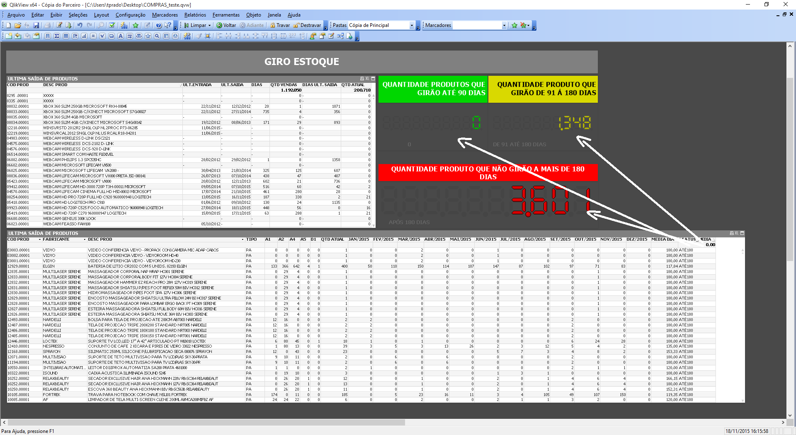The height and width of the screenshot is (435, 796).
Task: Send the upper table to Excel (XL)
Action: (x=367, y=78)
